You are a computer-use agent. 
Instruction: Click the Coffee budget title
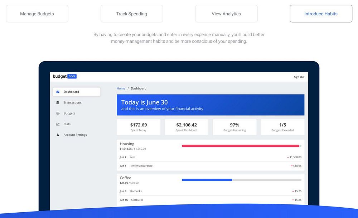(x=125, y=178)
